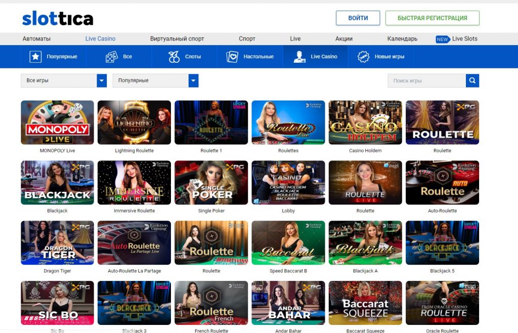
Task: Click the Быстрая регистрация button
Action: tap(432, 18)
